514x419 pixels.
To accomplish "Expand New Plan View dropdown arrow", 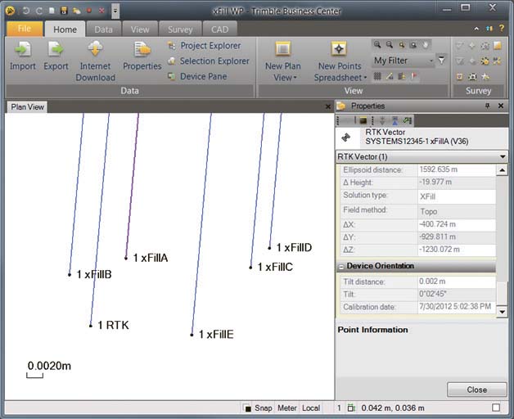I will [x=295, y=78].
